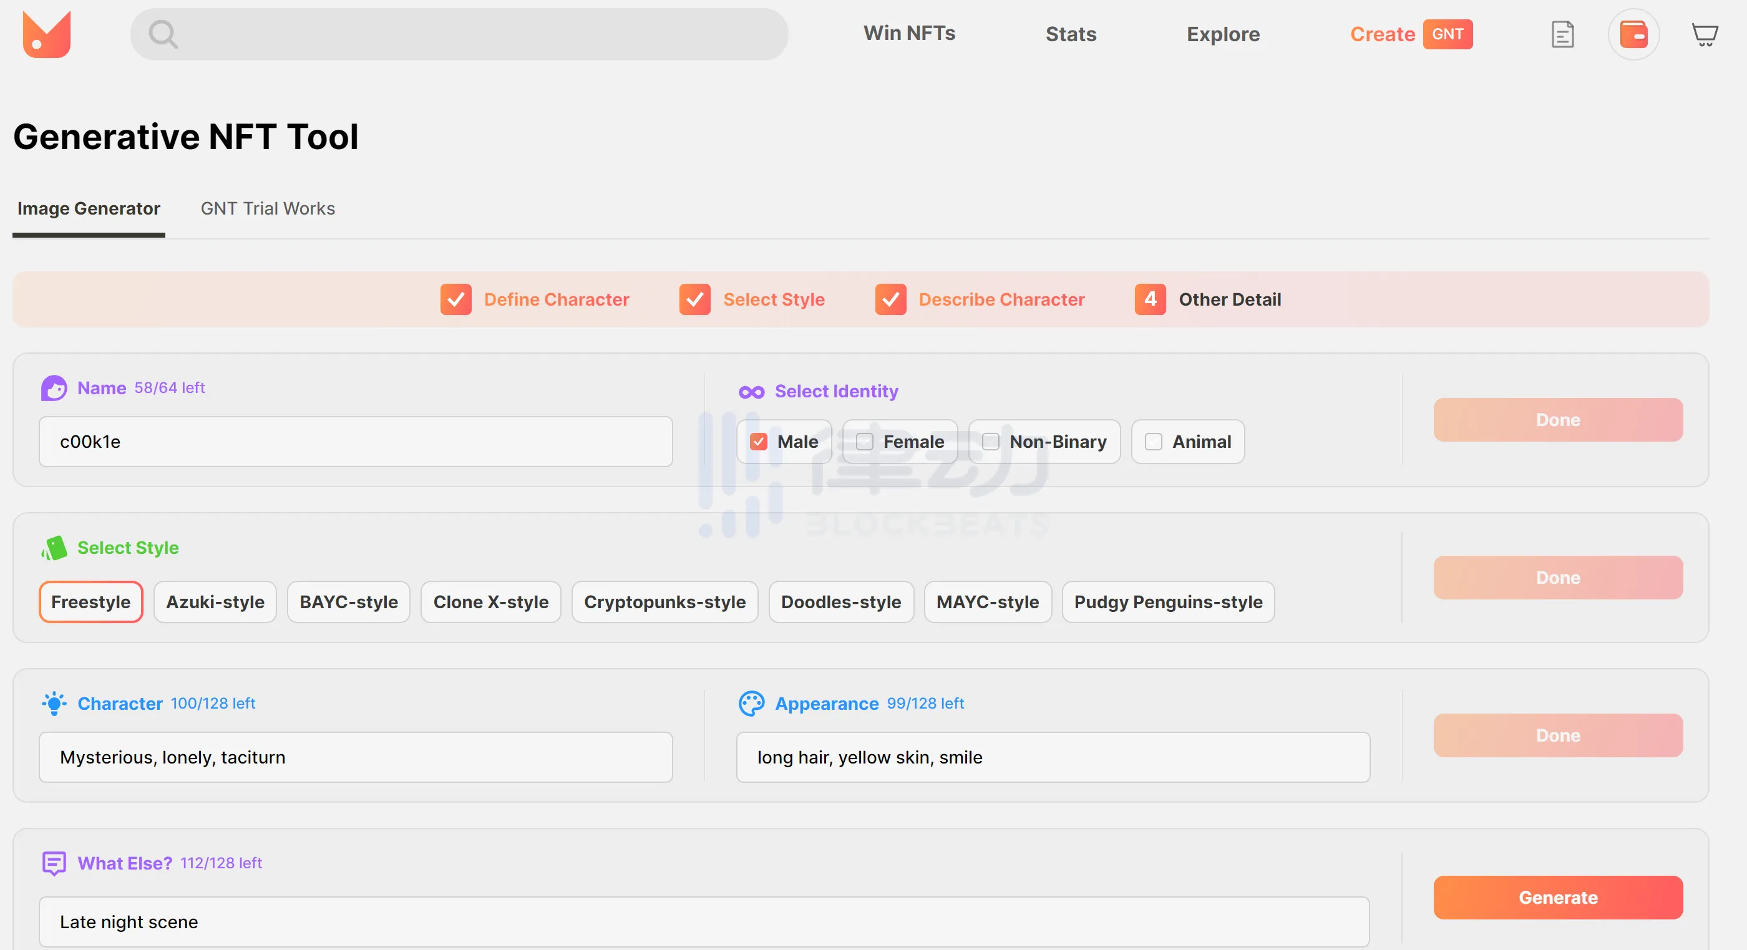Switch to GNT Trial Works tab

[x=267, y=208]
